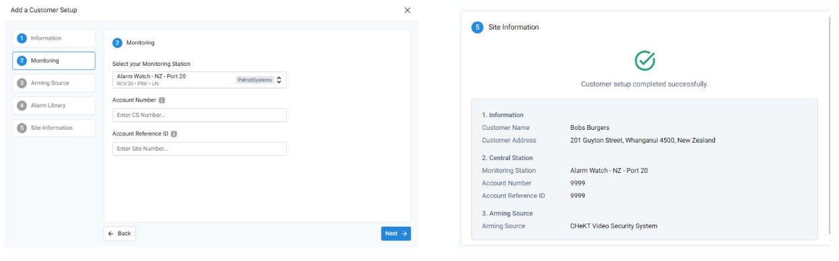Click step 5 badge in Site Information header
The image size is (839, 261).
click(477, 28)
